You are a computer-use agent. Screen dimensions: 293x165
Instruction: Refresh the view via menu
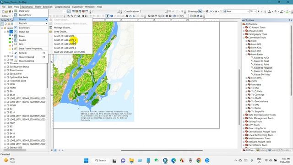(x=23, y=53)
